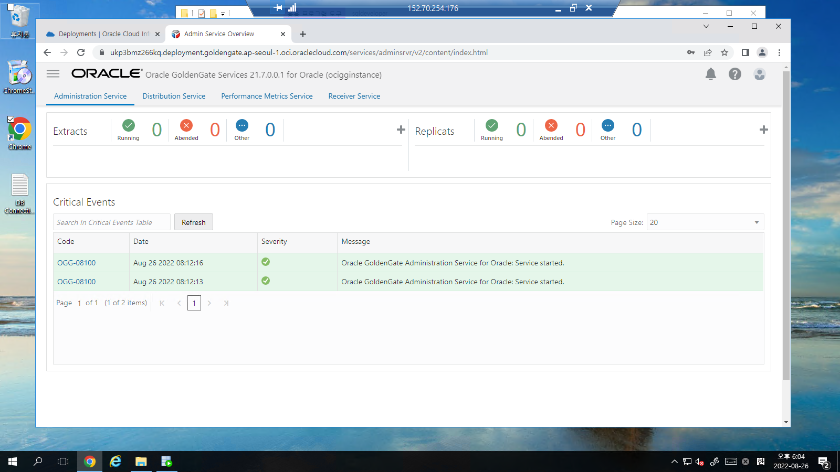Viewport: 840px width, 472px height.
Task: Click the Replicats Abended status icon
Action: coord(551,125)
